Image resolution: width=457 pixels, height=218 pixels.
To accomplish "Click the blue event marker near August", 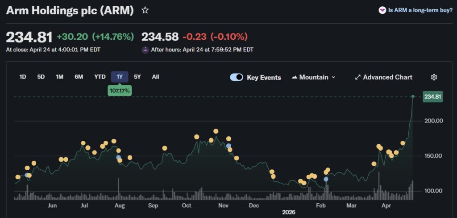I will [x=119, y=157].
